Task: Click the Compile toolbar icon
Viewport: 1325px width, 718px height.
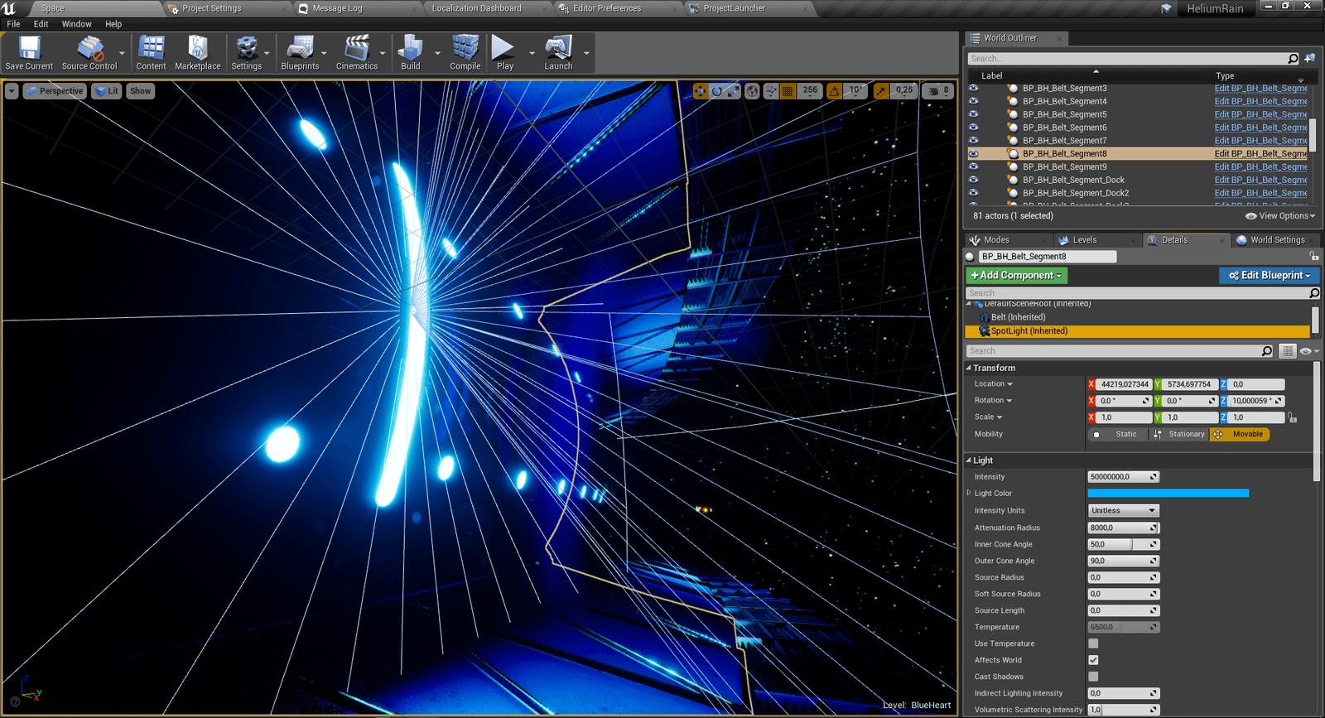Action: coord(465,53)
